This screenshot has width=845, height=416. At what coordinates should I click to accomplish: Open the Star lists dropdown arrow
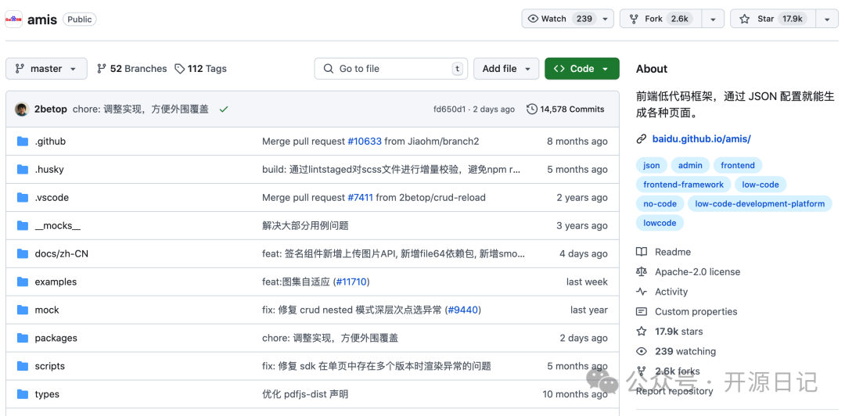point(826,19)
